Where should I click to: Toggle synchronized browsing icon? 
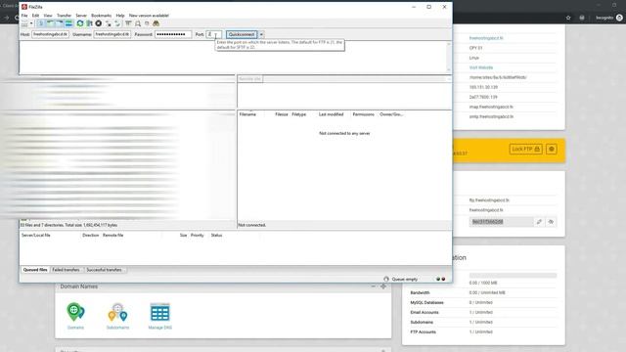147,23
